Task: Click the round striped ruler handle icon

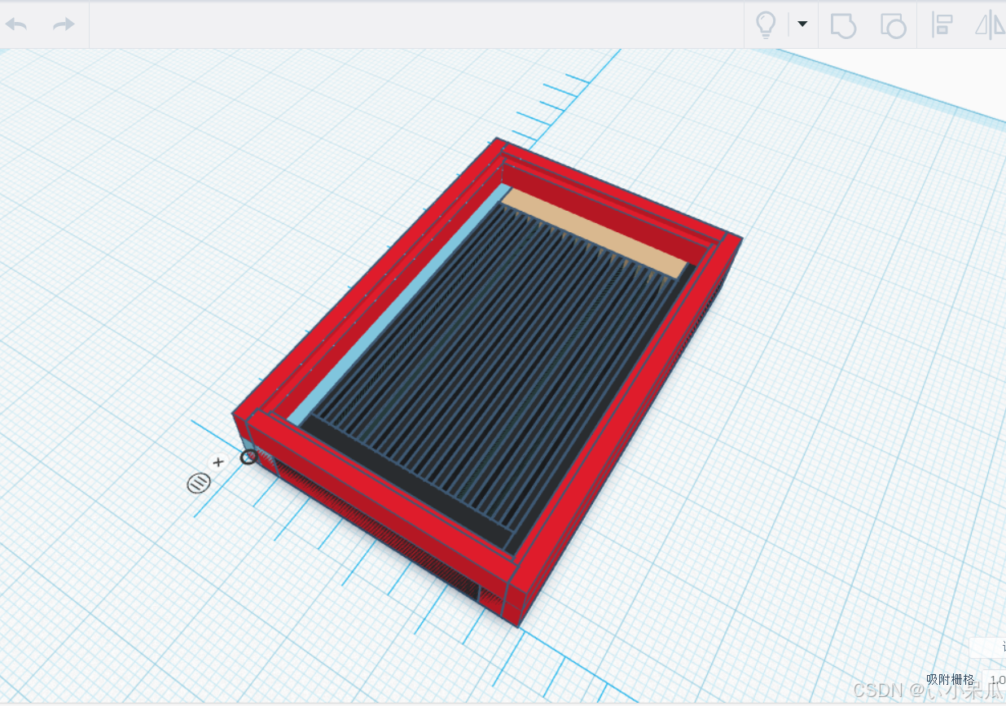Action: (199, 483)
